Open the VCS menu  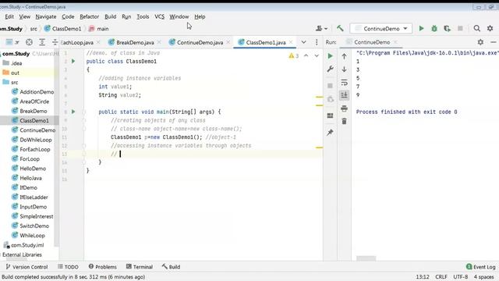[159, 16]
